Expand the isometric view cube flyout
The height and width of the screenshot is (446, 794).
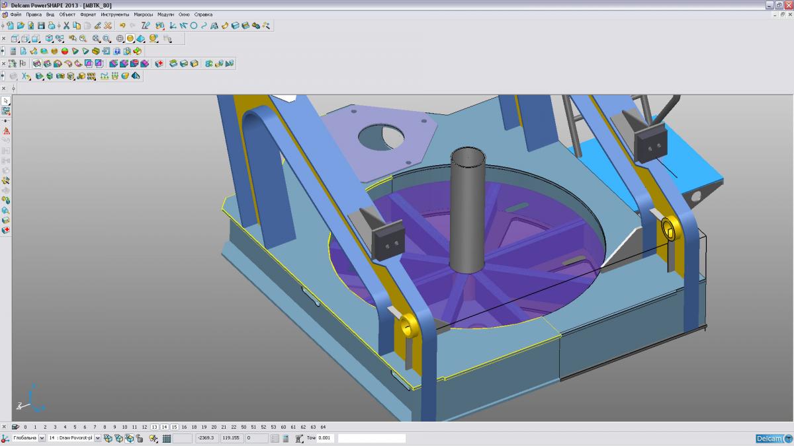48,38
